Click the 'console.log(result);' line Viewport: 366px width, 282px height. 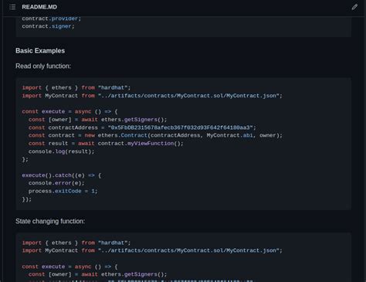62,151
